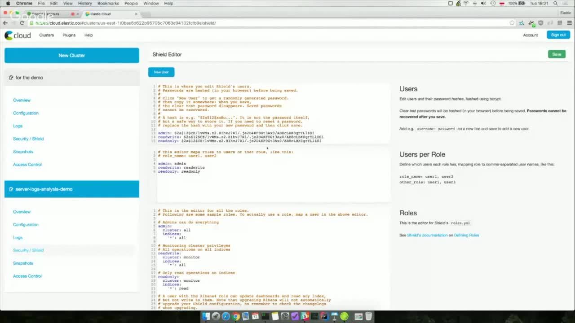The image size is (575, 323).
Task: Open Launchpad from the dock
Action: (x=216, y=316)
